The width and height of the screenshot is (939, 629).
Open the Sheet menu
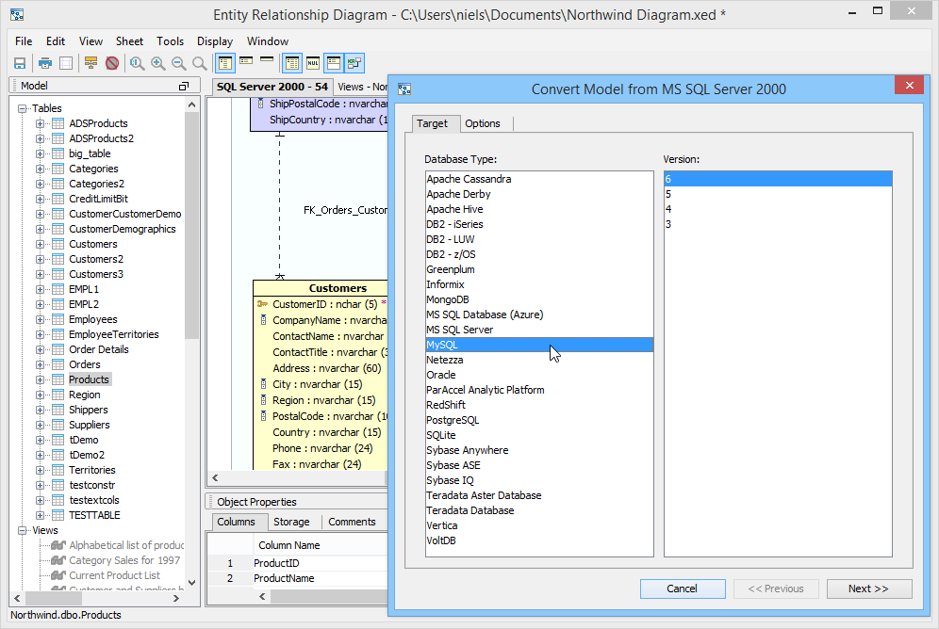coord(129,41)
